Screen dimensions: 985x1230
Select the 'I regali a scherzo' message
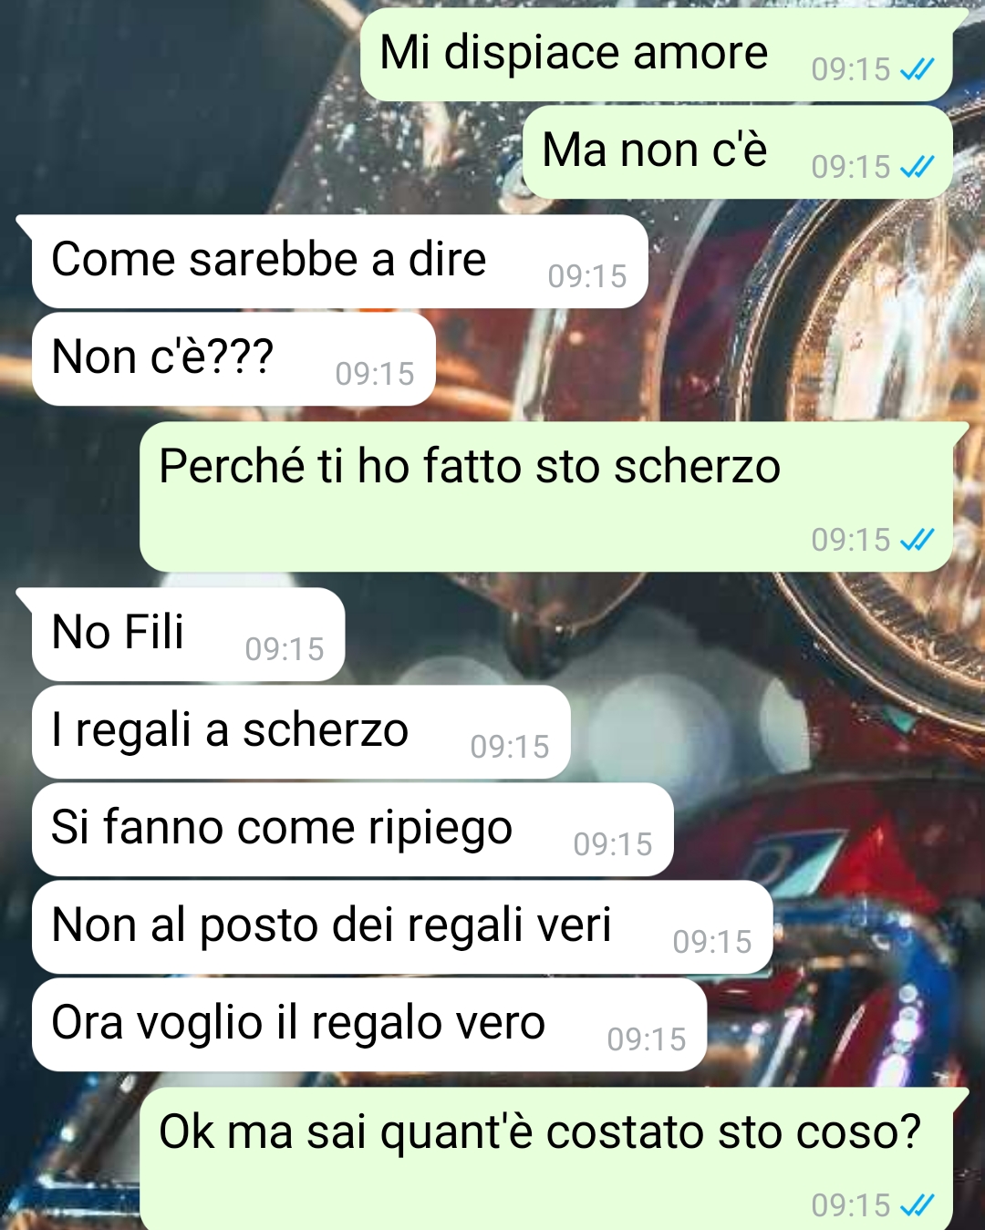[x=301, y=732]
